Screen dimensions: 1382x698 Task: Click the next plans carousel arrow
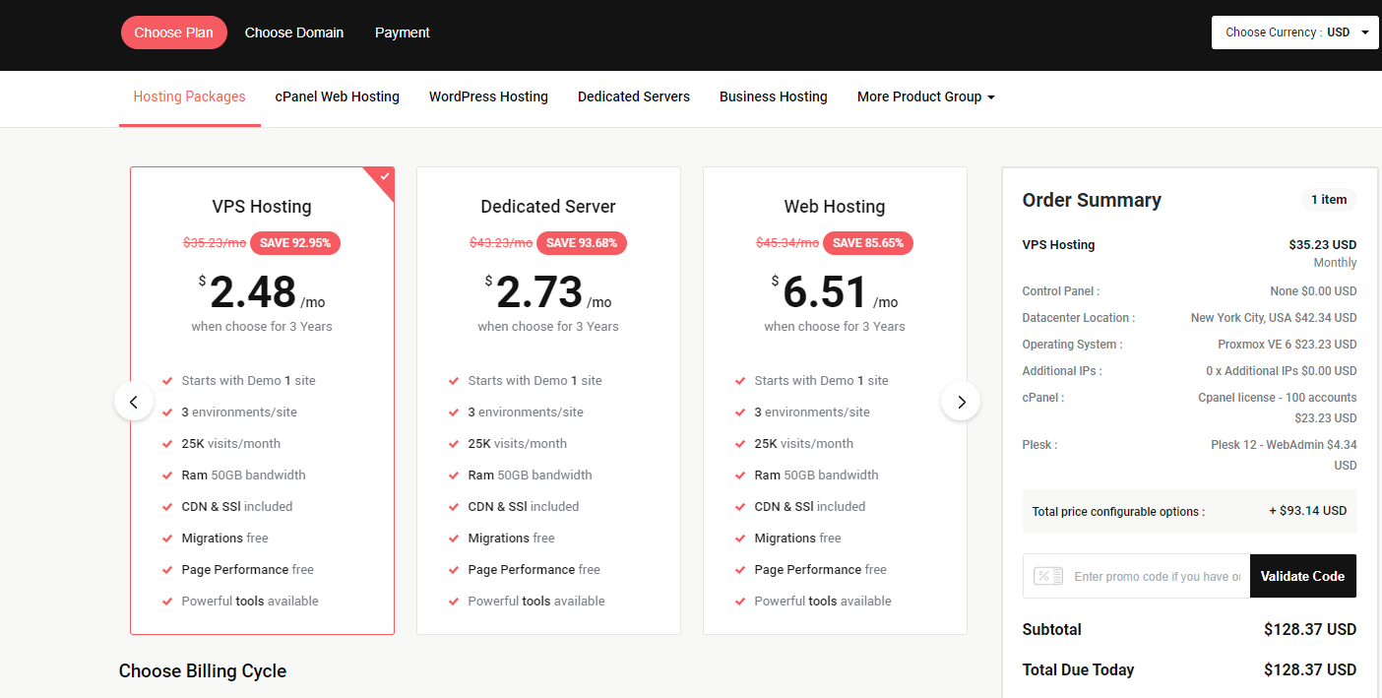click(961, 402)
